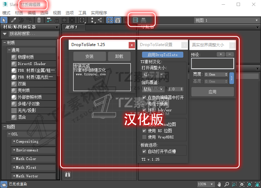Open the 选项 menu
Viewport: 261px width, 188px height.
[x=69, y=13]
